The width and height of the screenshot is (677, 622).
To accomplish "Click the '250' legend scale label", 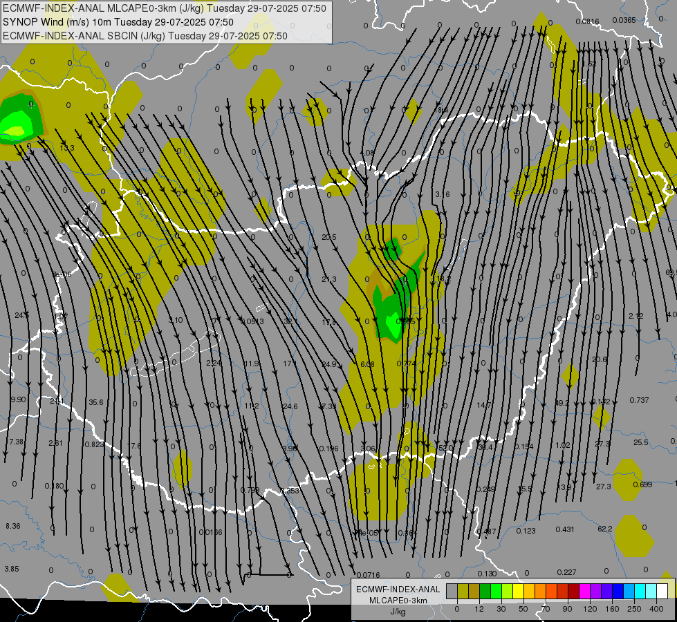I will click(x=634, y=609).
